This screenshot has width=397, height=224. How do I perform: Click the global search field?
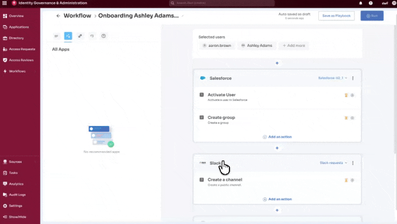222,3
